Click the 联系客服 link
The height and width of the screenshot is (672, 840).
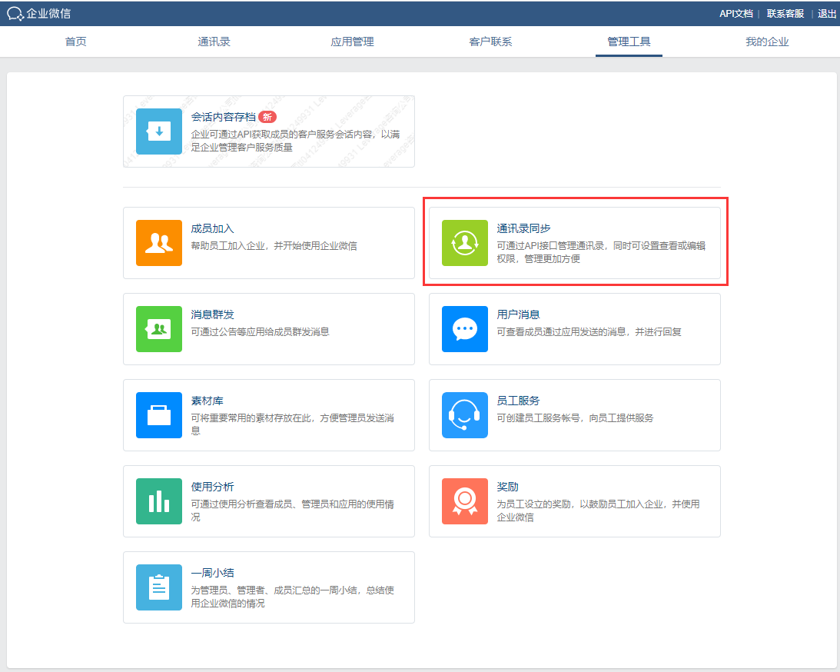785,13
